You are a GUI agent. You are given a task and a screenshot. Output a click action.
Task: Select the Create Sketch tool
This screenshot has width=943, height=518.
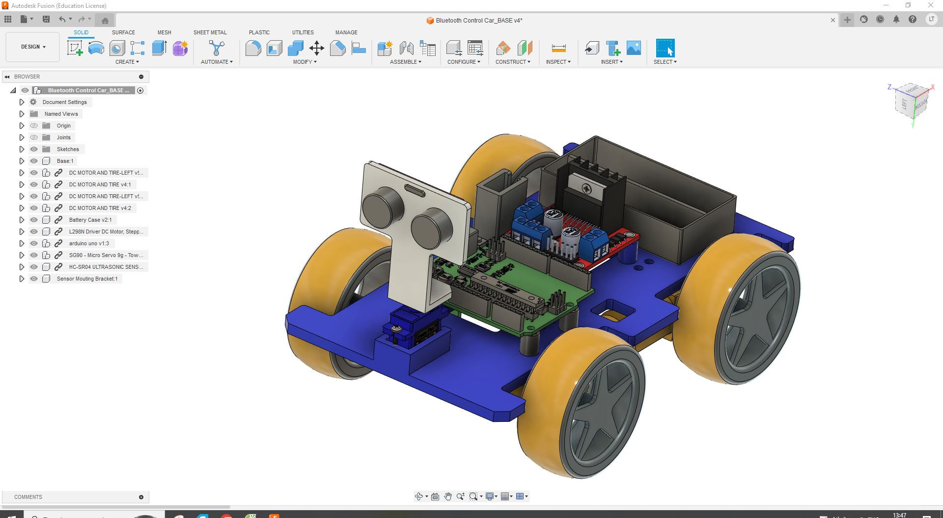75,48
